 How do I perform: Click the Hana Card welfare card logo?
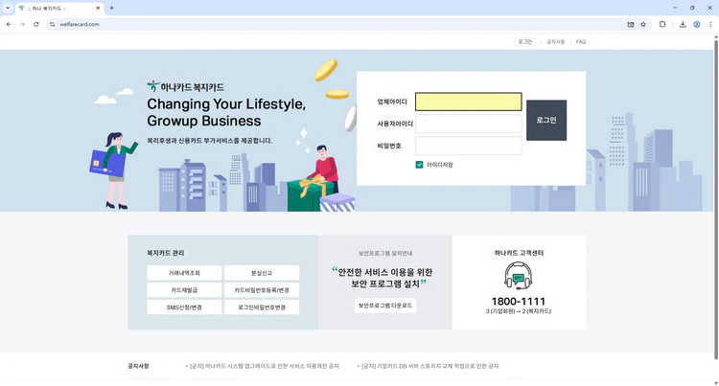click(185, 87)
